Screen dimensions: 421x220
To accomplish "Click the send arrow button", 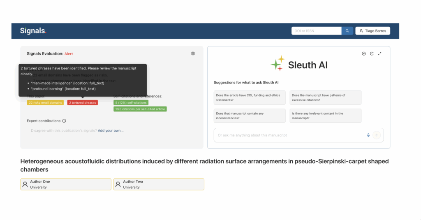I will coord(377,135).
